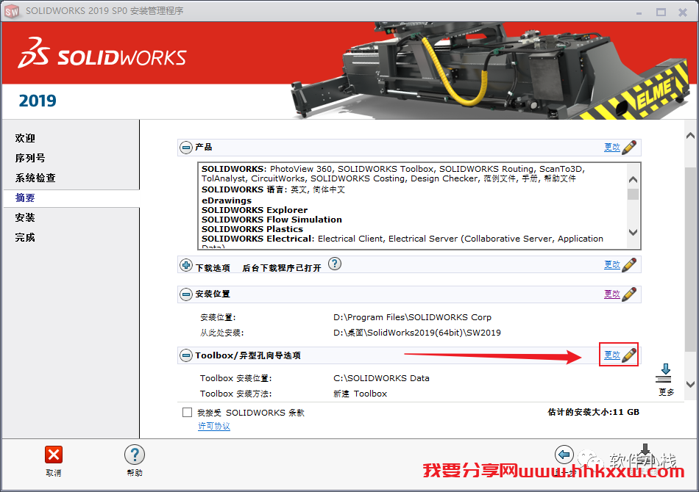Click the SW logo in the title bar
This screenshot has height=492, width=699.
(12, 11)
